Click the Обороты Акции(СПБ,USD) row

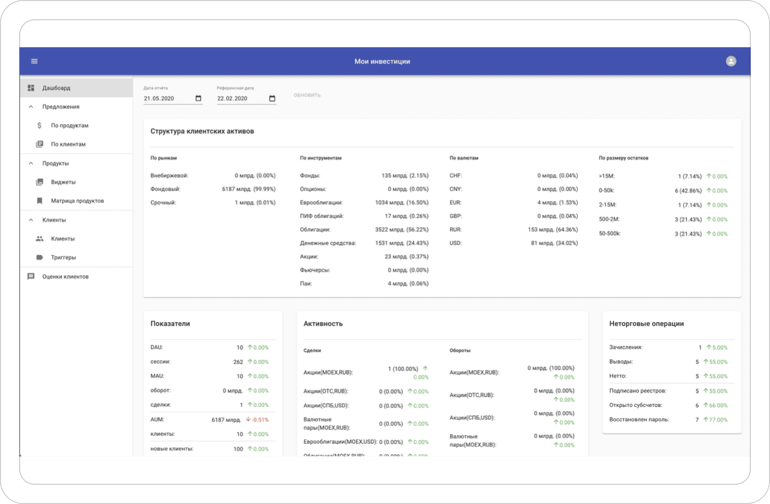(x=512, y=417)
